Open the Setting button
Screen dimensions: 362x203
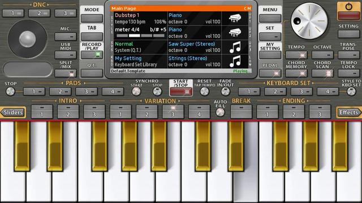point(348,34)
